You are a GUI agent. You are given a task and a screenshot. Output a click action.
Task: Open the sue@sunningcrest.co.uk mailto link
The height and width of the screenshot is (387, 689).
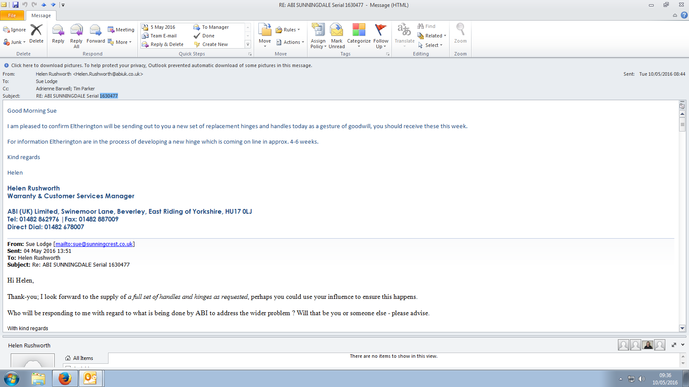(x=94, y=244)
